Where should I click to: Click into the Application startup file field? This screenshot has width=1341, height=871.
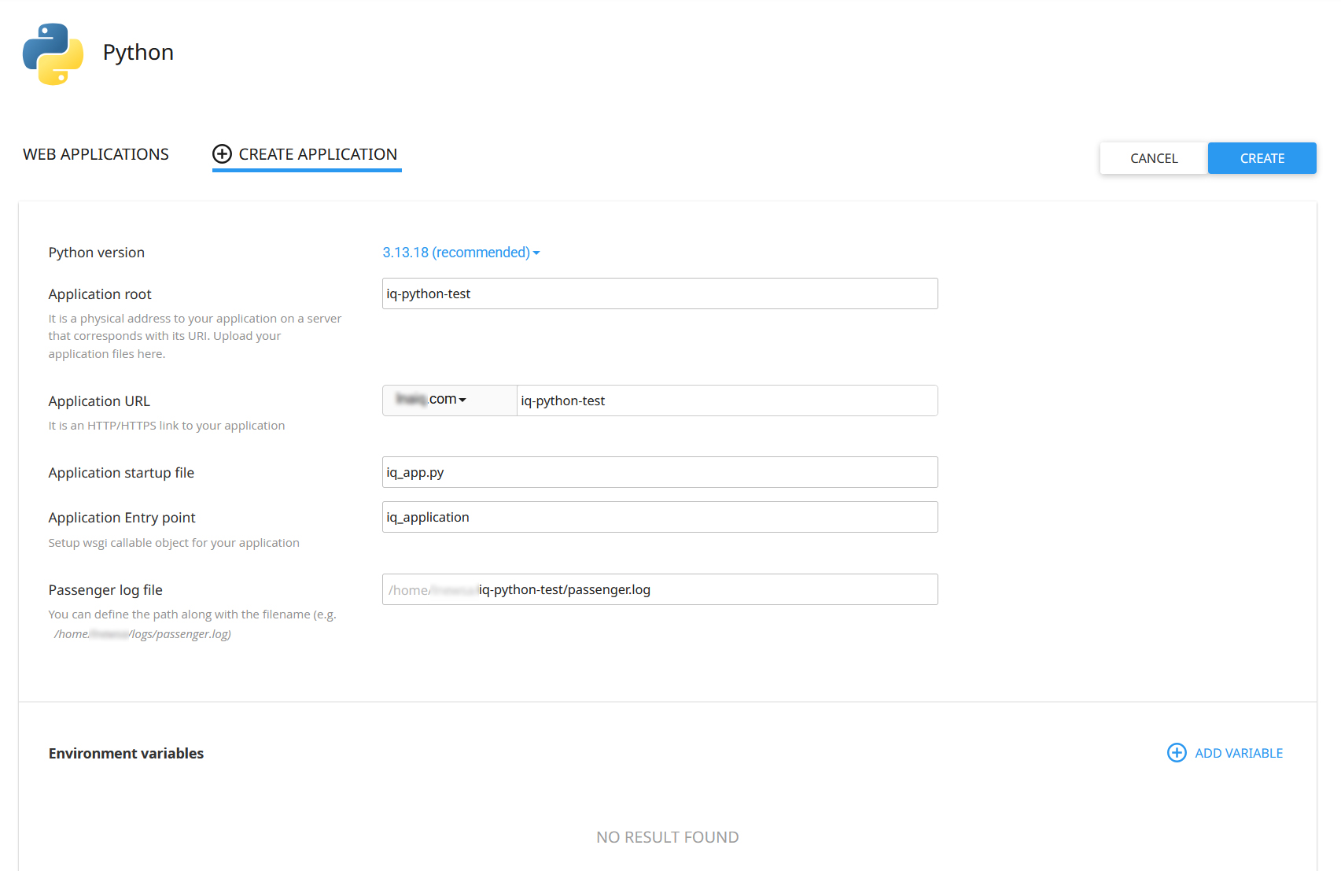pos(660,472)
